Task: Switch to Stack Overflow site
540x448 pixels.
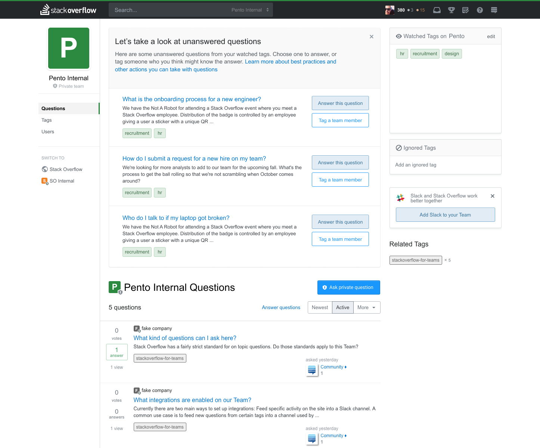Action: coord(66,169)
